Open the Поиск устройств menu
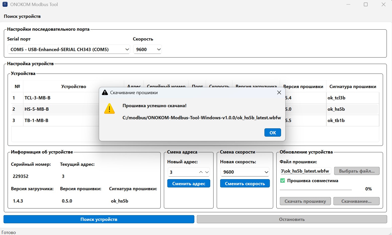Screen dimensions: 392x235 click(22, 16)
